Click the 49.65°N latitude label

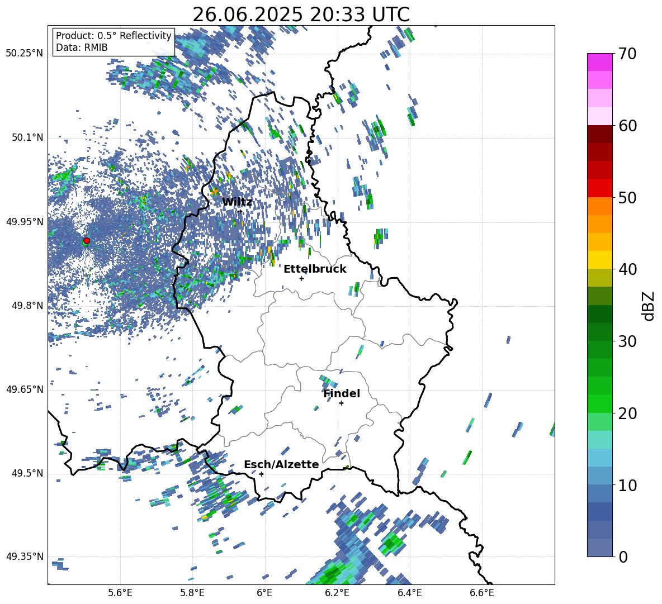(x=24, y=389)
